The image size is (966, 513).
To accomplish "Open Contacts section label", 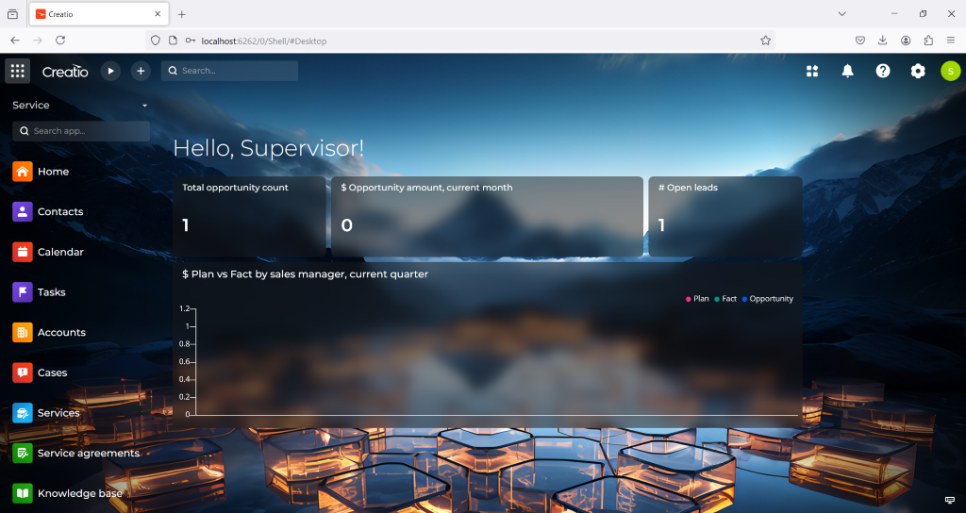I will pos(60,212).
